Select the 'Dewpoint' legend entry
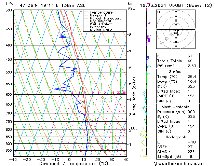The height and width of the screenshot is (166, 215). click(98, 15)
